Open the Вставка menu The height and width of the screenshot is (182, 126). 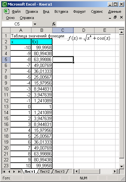[61, 11]
